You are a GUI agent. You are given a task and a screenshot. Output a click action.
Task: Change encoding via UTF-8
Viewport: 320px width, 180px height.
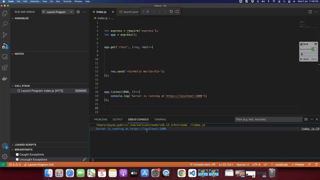(x=256, y=164)
